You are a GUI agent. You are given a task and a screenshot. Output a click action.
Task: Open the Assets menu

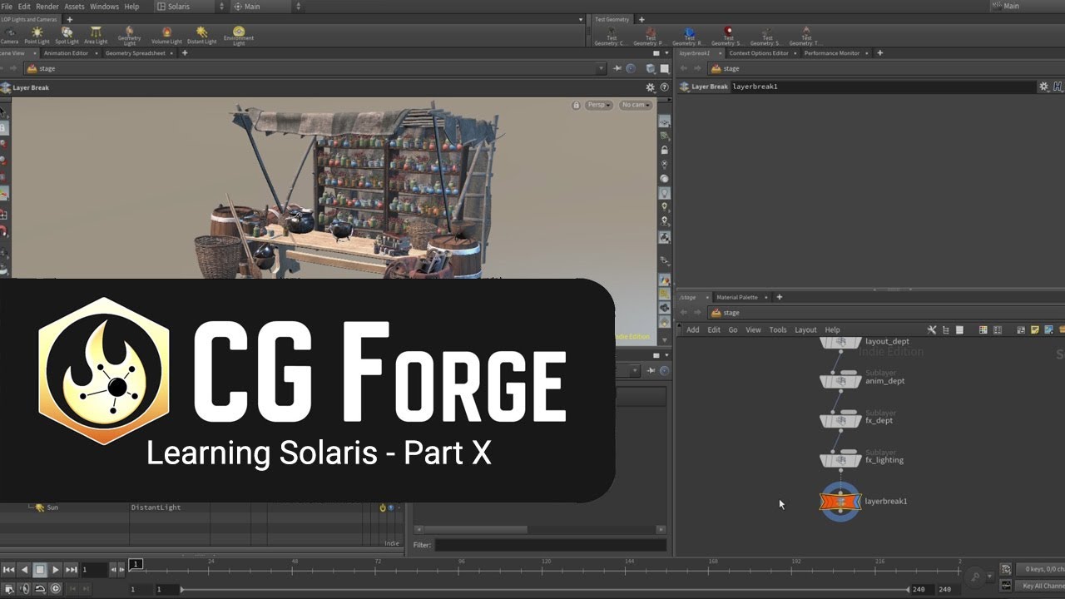pos(74,6)
